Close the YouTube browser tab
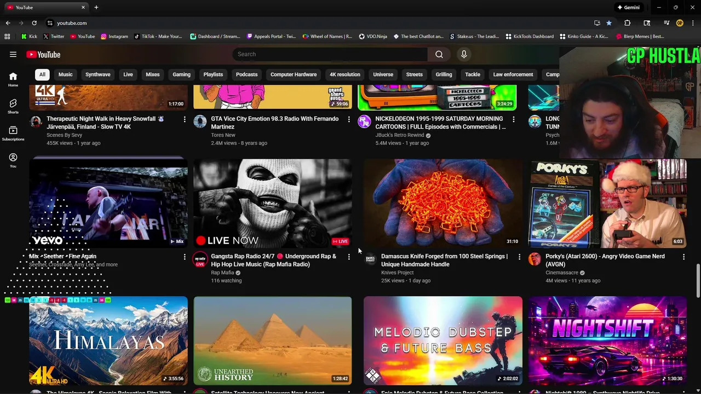The width and height of the screenshot is (701, 394). click(83, 8)
